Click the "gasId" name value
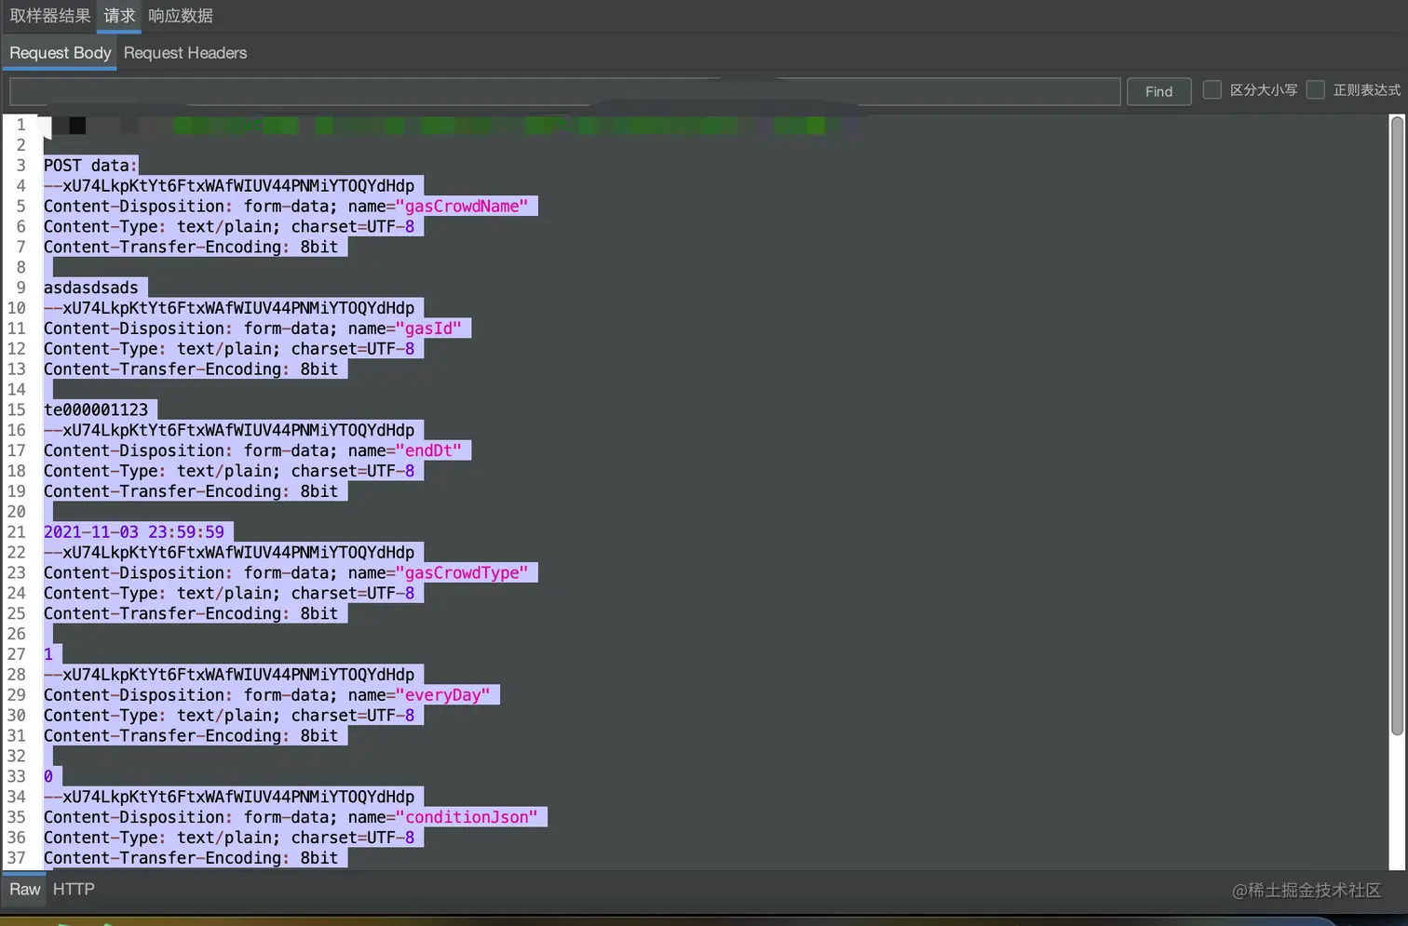1408x926 pixels. point(428,329)
